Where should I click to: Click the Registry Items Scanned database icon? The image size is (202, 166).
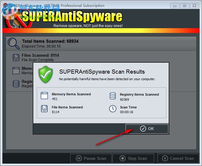113,96
